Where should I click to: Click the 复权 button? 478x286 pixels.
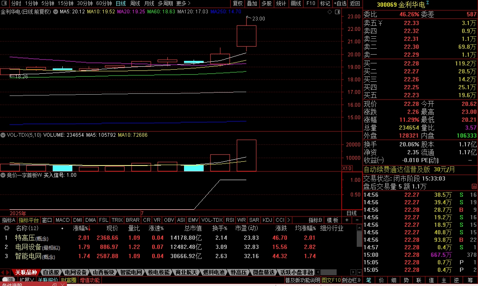(x=238, y=3)
